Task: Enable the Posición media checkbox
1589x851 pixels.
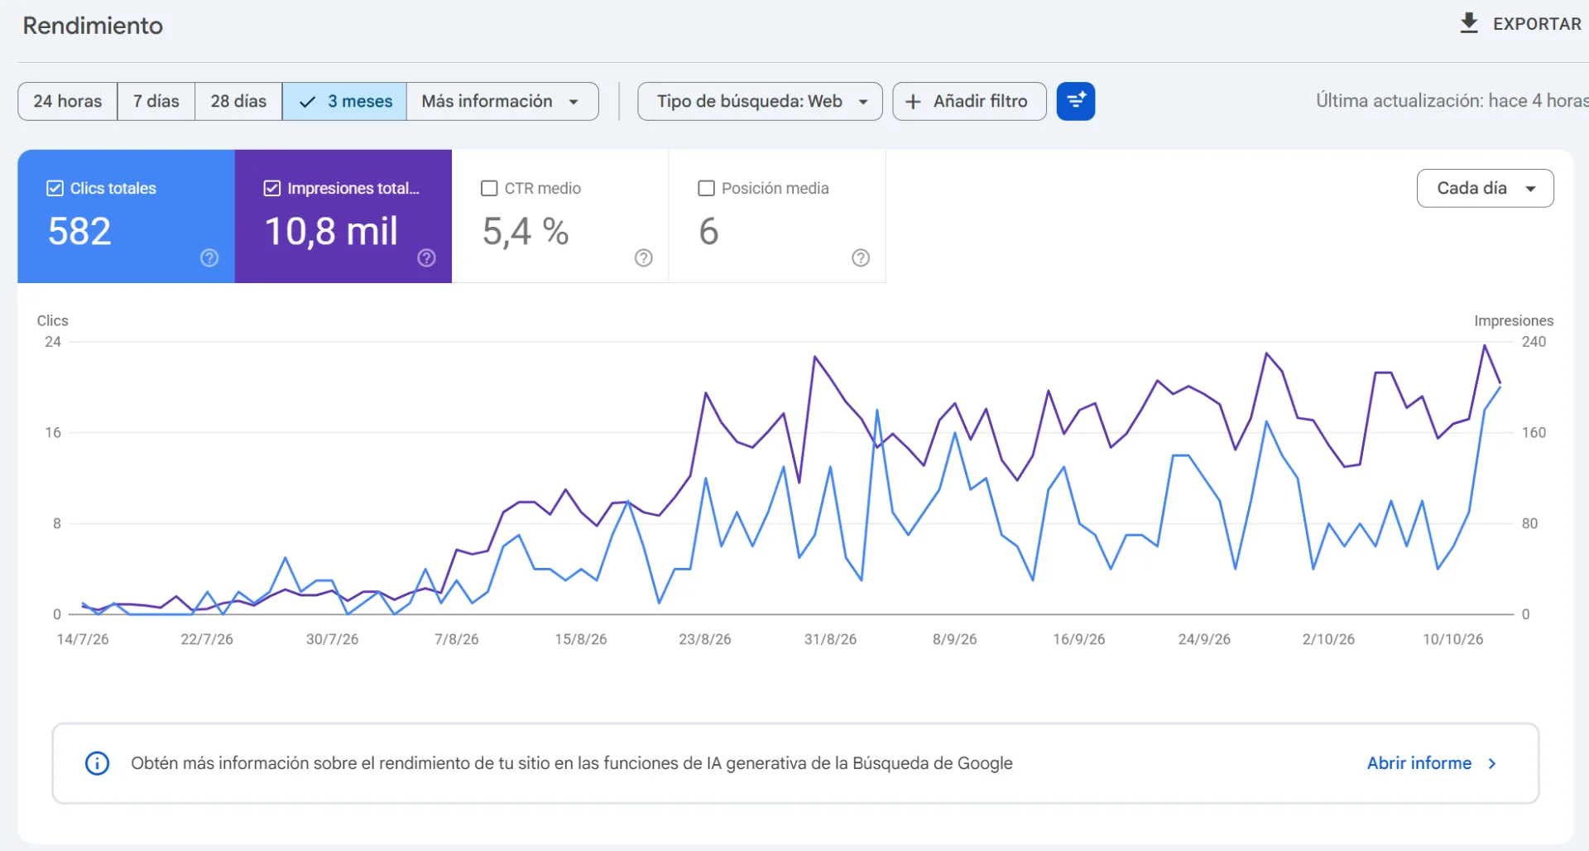Action: click(x=706, y=189)
